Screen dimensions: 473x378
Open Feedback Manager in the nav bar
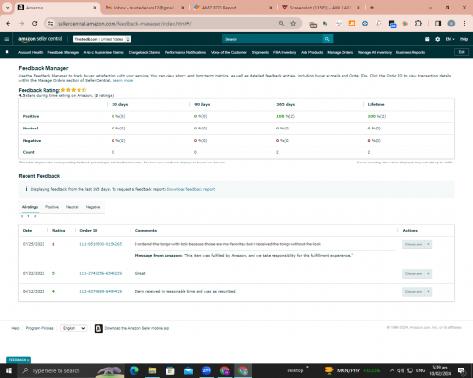[63, 52]
